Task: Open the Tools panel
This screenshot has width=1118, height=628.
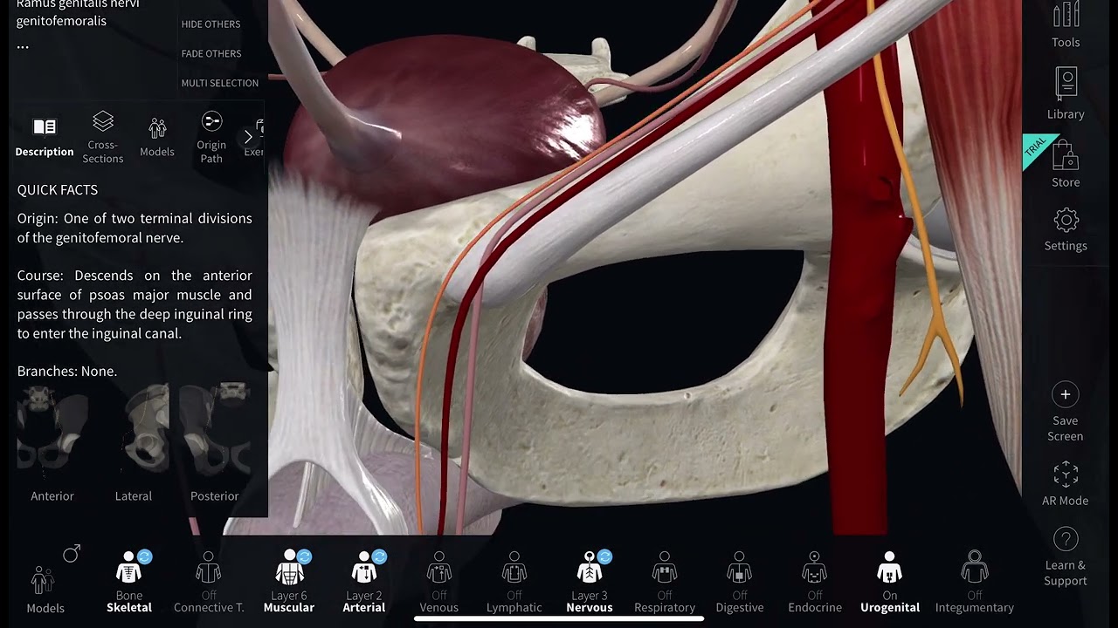Action: (1066, 24)
